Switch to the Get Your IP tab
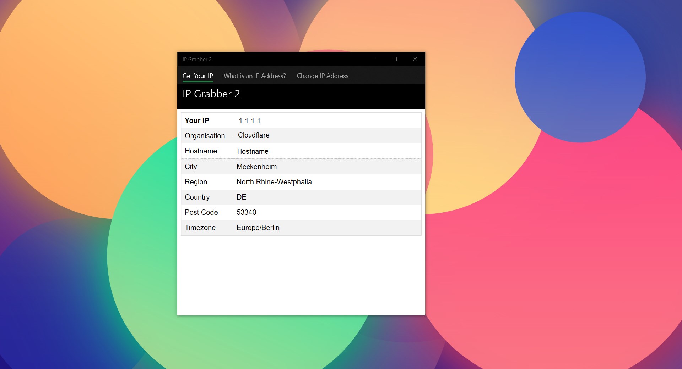 [x=197, y=76]
